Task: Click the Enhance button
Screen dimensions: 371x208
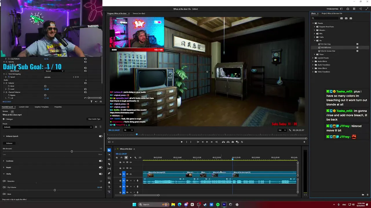Action: pyautogui.click(x=9, y=143)
